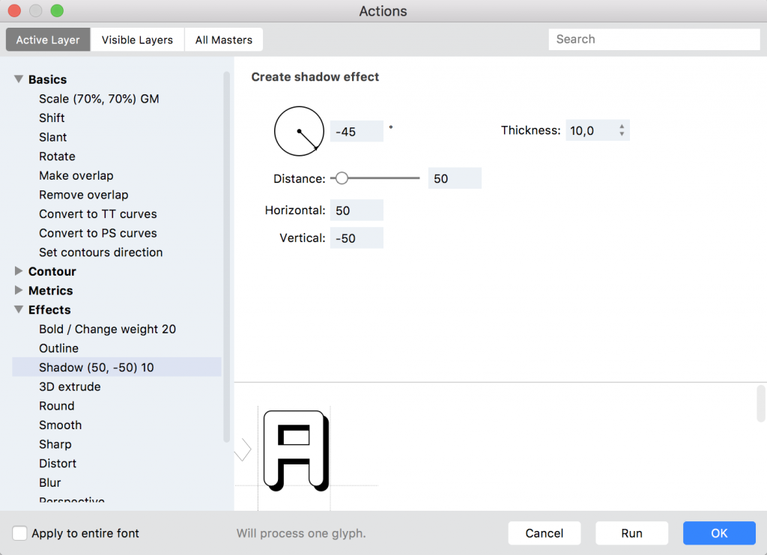Click the Thickness stepper arrows
Viewport: 767px width, 555px height.
click(622, 130)
